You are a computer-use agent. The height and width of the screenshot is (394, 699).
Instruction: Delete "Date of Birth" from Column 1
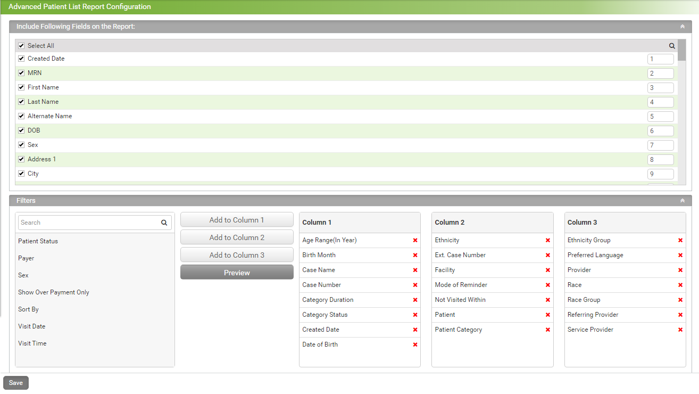(x=415, y=344)
